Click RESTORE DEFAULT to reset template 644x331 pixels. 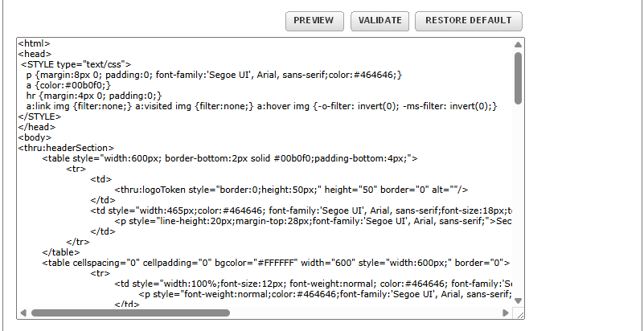pos(468,21)
